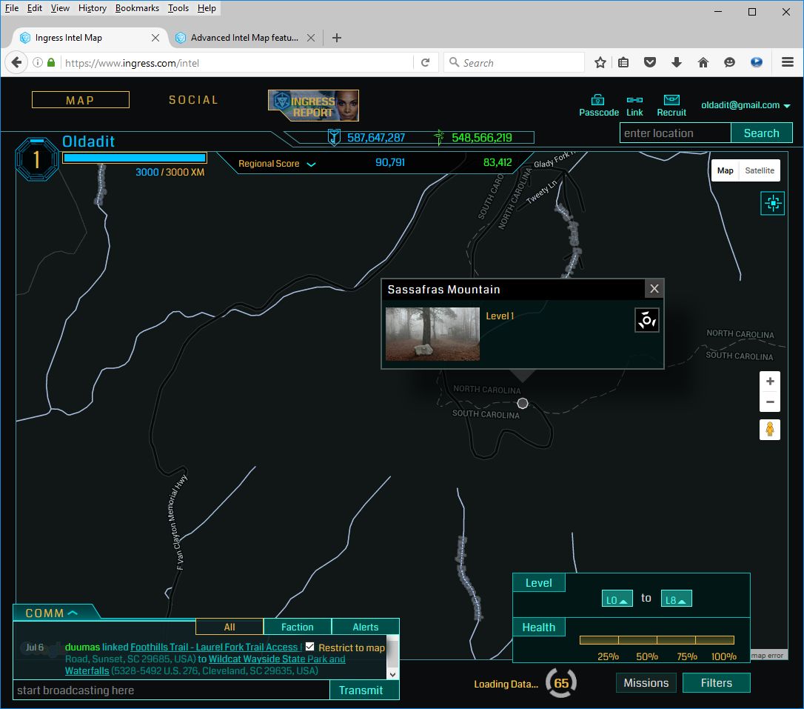Click the Passcode icon
The width and height of the screenshot is (804, 709).
[x=598, y=100]
